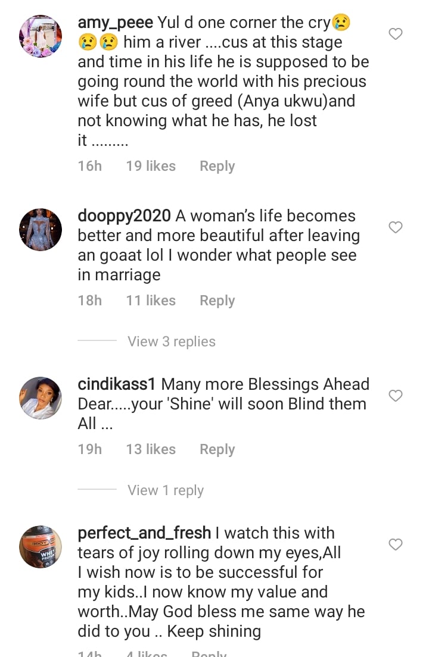Like cindikass1's comment using the heart

point(396,396)
